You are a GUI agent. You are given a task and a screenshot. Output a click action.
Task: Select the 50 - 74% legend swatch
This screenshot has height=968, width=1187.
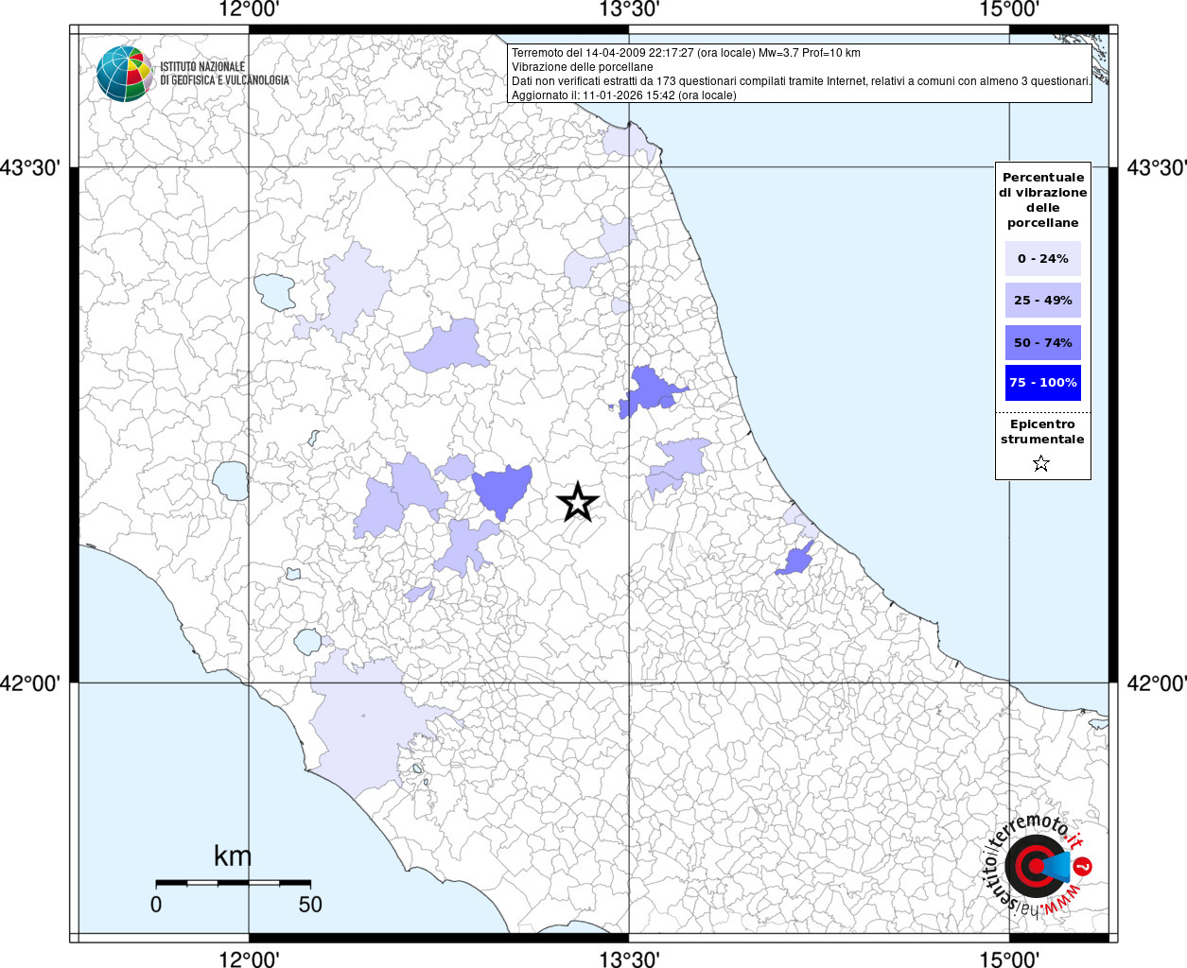coord(1042,342)
